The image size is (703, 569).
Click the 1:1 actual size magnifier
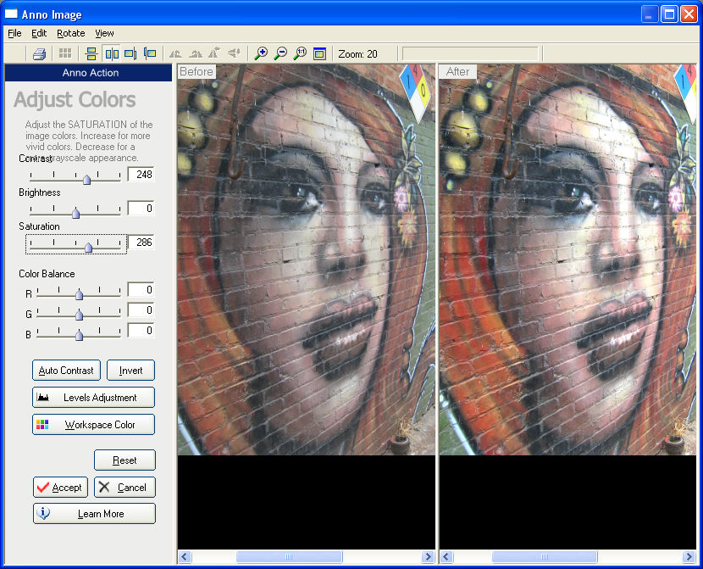pyautogui.click(x=300, y=54)
